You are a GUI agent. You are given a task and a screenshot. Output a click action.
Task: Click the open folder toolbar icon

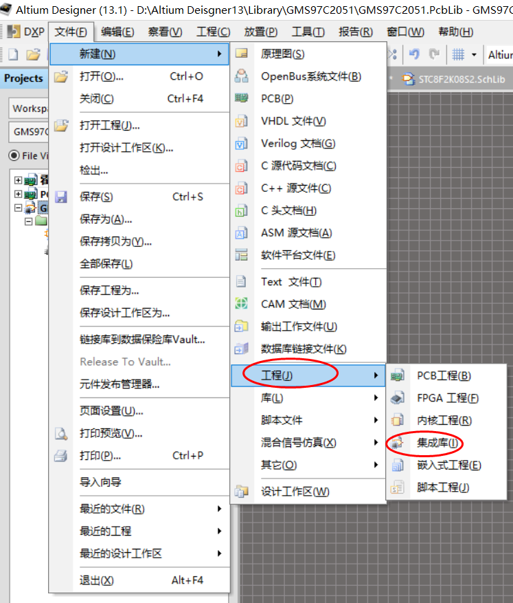coord(33,54)
